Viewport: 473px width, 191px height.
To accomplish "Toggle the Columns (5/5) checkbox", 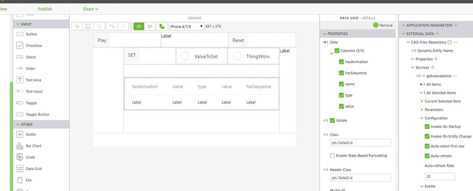I will pyautogui.click(x=337, y=51).
